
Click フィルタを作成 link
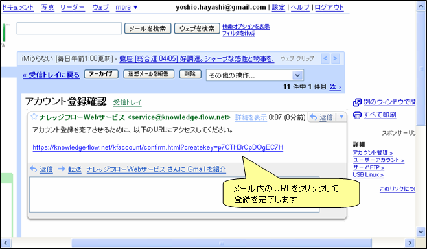[x=238, y=34]
